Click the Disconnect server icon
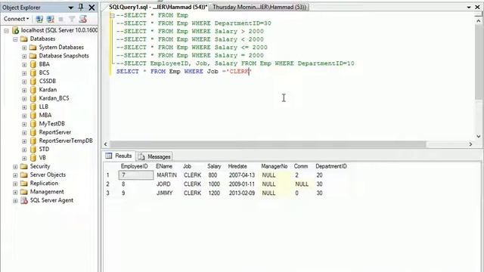The height and width of the screenshot is (272, 484). pyautogui.click(x=50, y=19)
